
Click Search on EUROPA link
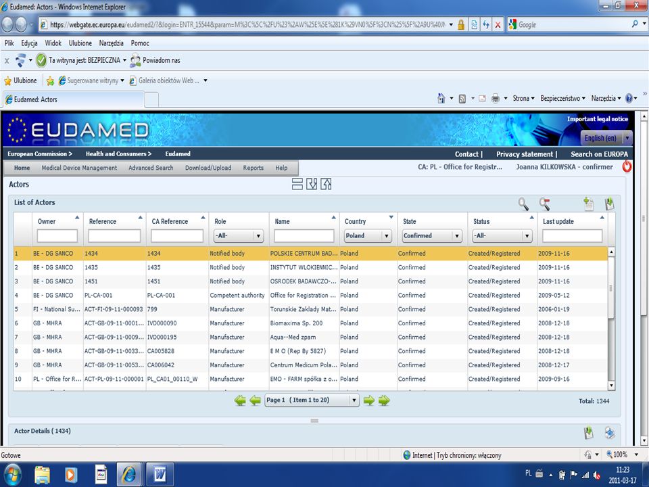599,154
